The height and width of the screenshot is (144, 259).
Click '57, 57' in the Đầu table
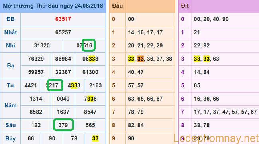[x=136, y=85]
